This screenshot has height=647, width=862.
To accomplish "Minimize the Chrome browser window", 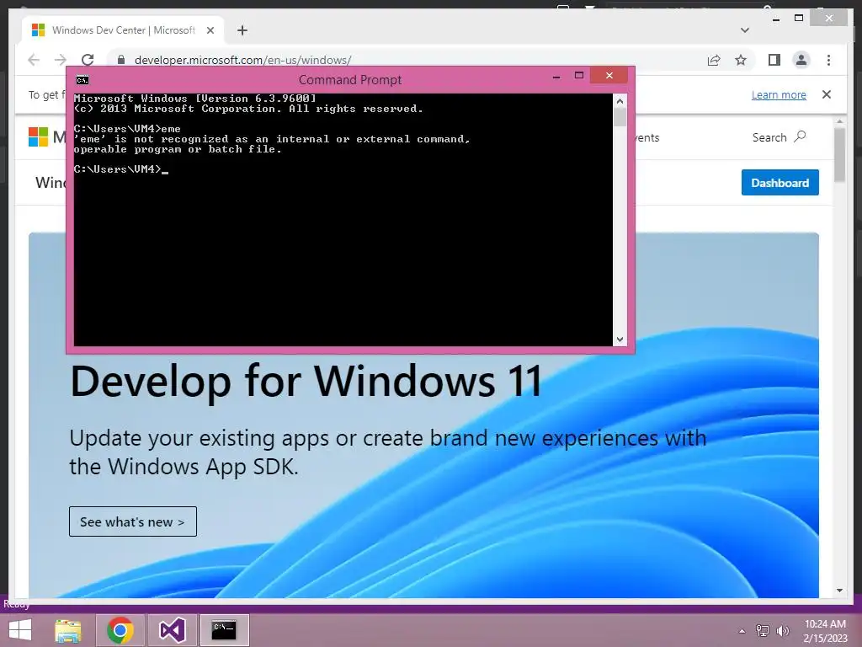I will coord(775,19).
